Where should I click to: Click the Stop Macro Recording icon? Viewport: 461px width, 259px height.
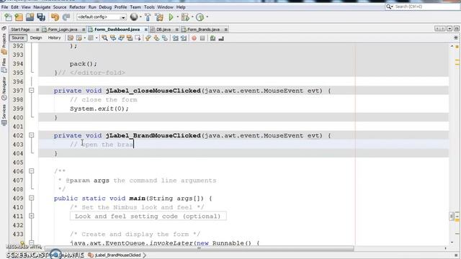click(x=202, y=38)
